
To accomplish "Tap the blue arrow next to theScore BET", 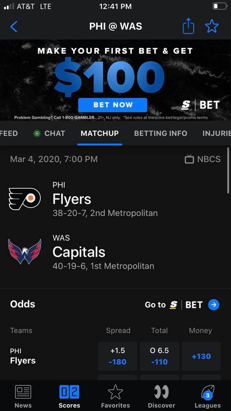I will (213, 304).
